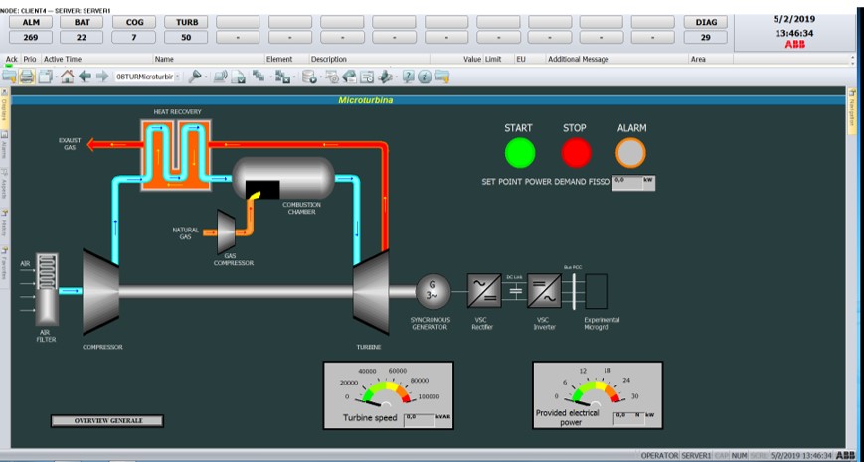Go forward with the right arrow icon
Viewport: 864px width, 462px height.
point(100,77)
